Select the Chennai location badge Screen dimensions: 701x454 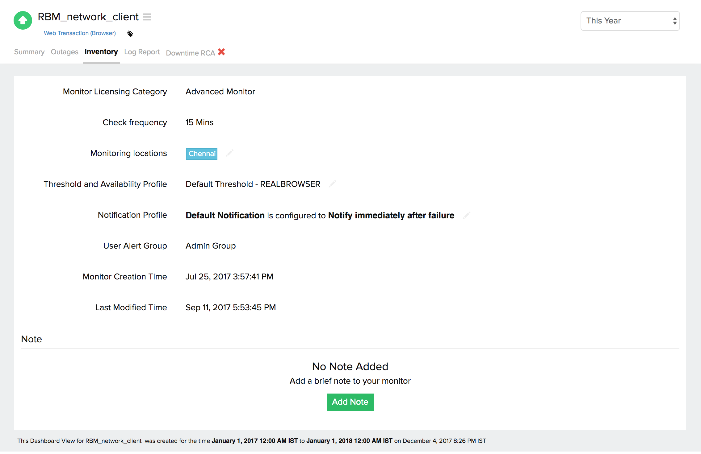point(201,153)
